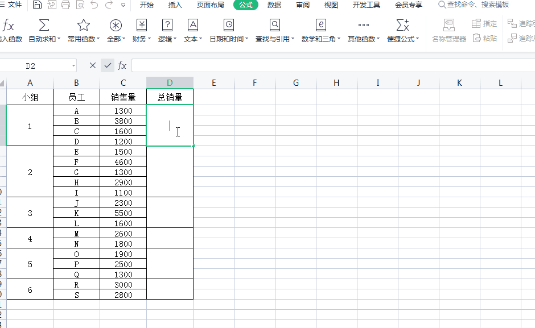Click the search commands box
This screenshot has height=328, width=535.
click(x=474, y=5)
